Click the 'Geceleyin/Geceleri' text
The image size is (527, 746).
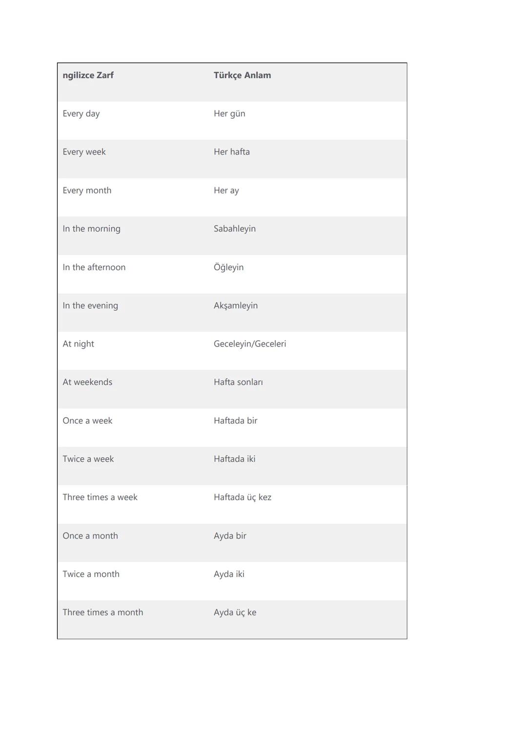(249, 344)
